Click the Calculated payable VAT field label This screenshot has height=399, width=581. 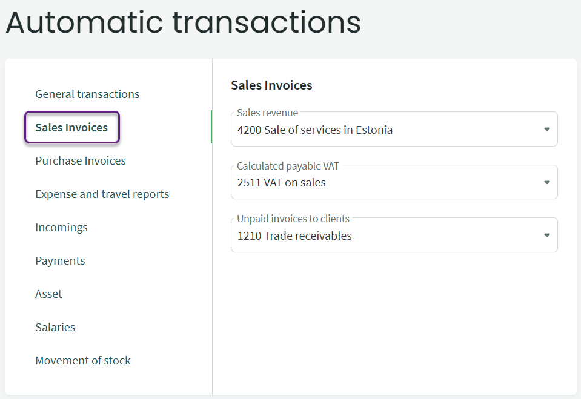click(288, 166)
